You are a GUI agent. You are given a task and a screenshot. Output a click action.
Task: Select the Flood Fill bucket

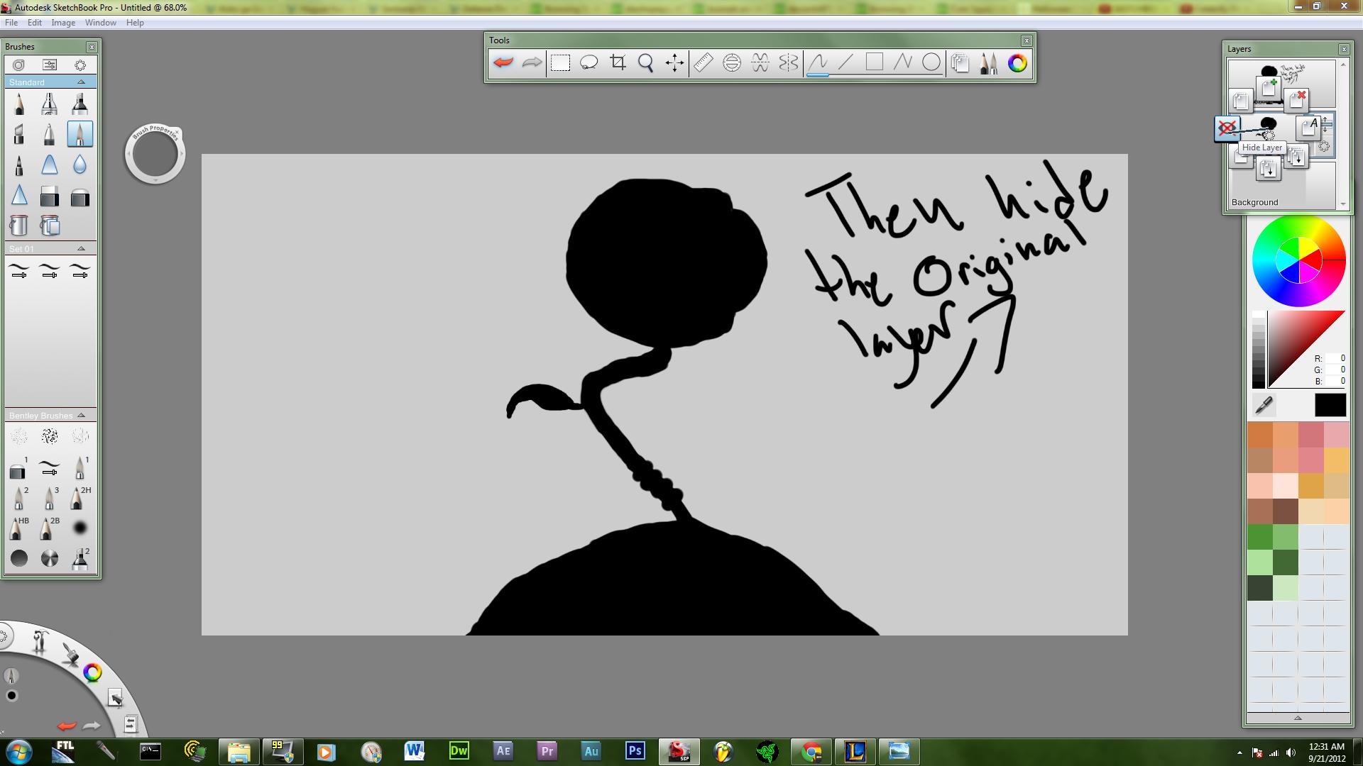coord(19,226)
